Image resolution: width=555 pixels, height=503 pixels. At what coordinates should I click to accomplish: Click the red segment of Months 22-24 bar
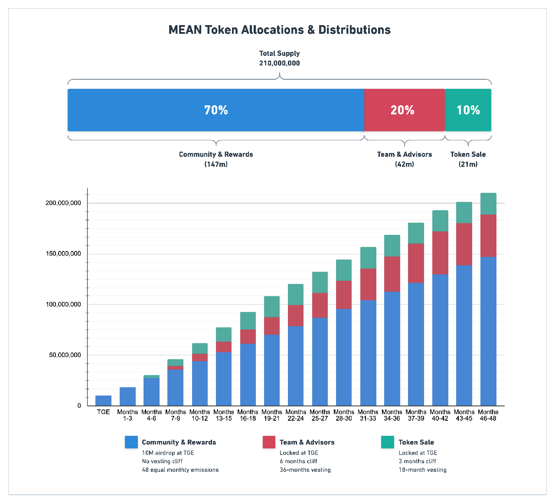click(296, 315)
